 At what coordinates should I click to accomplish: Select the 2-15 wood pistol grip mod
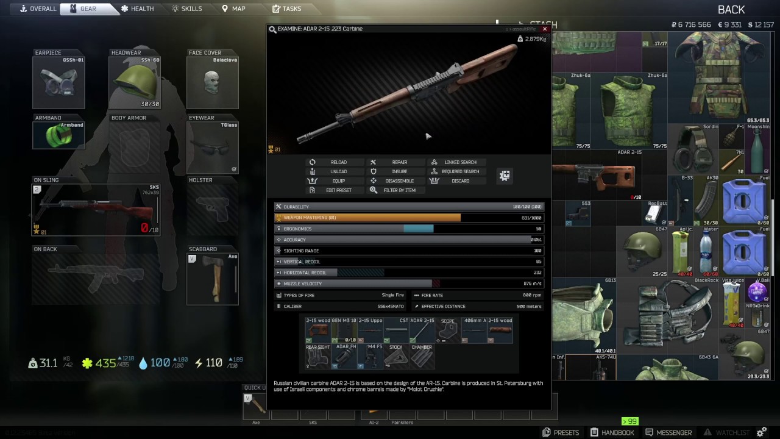(x=318, y=330)
